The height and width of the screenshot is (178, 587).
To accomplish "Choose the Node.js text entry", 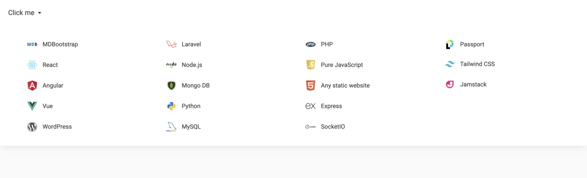I will tap(192, 65).
